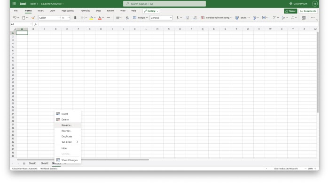The image size is (329, 184).
Task: Click the Fill Color bucket icon
Action: [x=91, y=18]
